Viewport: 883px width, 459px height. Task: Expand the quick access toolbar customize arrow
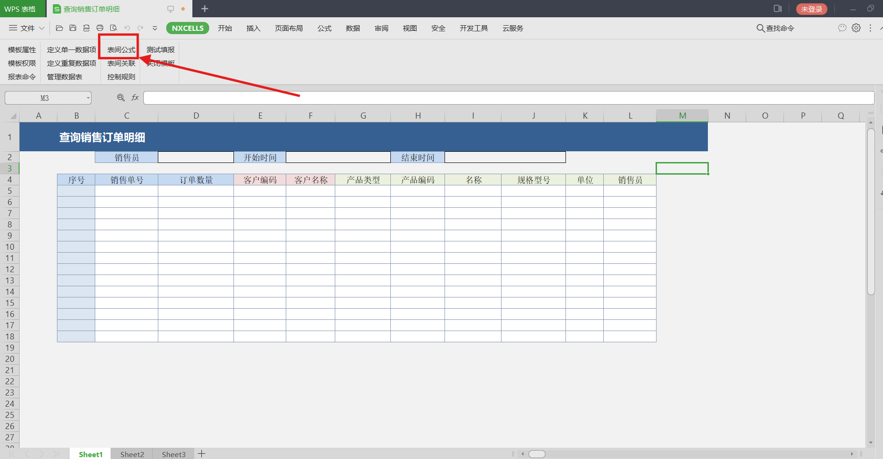tap(155, 28)
